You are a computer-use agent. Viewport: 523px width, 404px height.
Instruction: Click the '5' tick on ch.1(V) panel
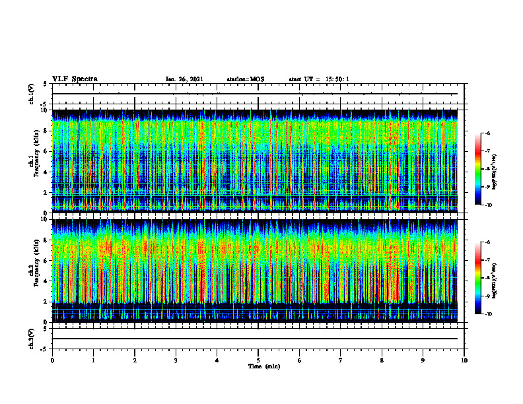tap(46, 84)
